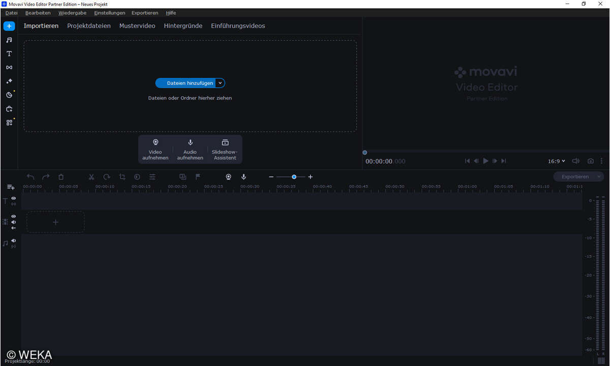
Task: Open the Filters magic wand sidebar icon
Action: (9, 81)
